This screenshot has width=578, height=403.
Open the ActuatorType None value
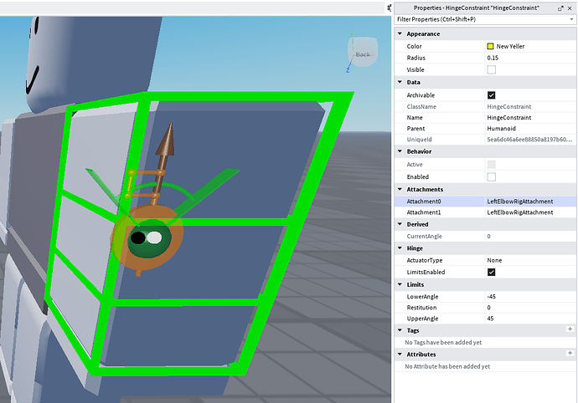pyautogui.click(x=494, y=260)
